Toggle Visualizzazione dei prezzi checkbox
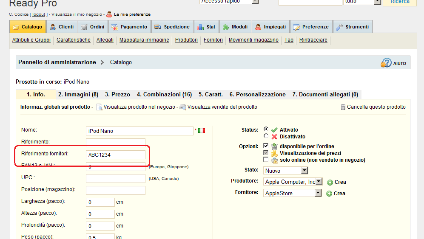Image resolution: width=424 pixels, height=239 pixels. (x=266, y=152)
